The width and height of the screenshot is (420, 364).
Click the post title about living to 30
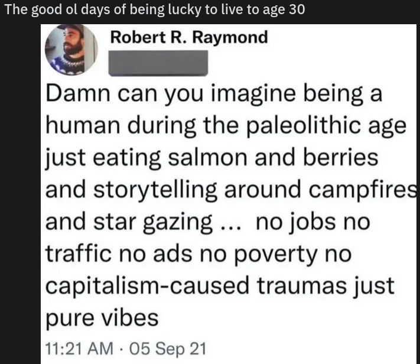coord(155,11)
